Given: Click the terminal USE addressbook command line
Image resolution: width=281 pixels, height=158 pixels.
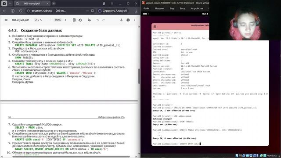Looking at the screenshot, I should pos(172,116).
